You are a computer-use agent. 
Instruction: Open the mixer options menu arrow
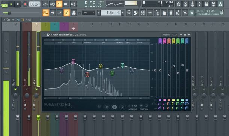pos(4,19)
